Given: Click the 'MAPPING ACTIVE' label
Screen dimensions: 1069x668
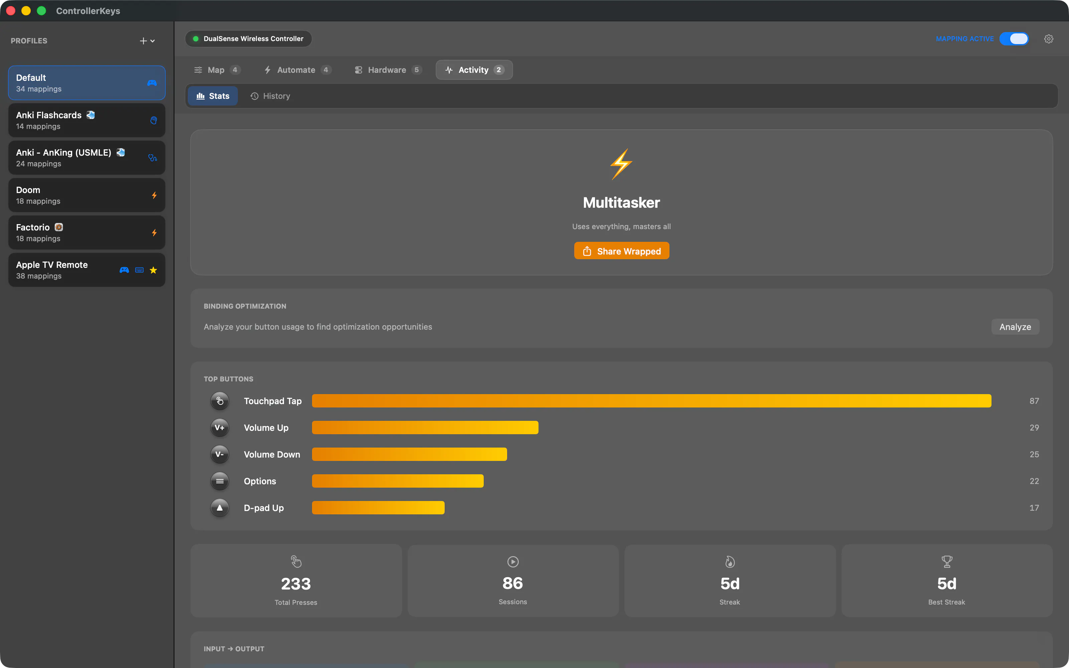Looking at the screenshot, I should [x=965, y=39].
